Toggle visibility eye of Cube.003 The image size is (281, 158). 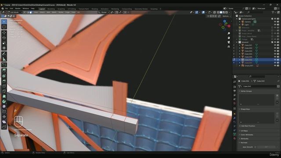click(x=275, y=51)
